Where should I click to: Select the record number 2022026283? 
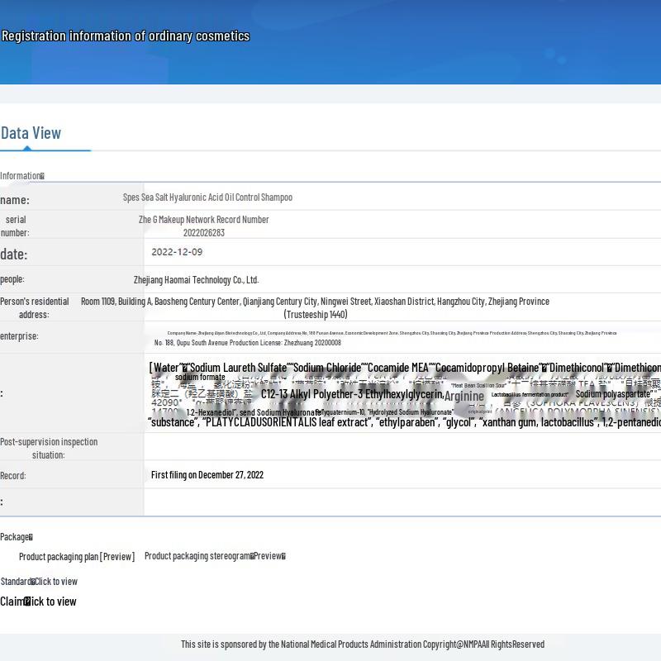(203, 233)
